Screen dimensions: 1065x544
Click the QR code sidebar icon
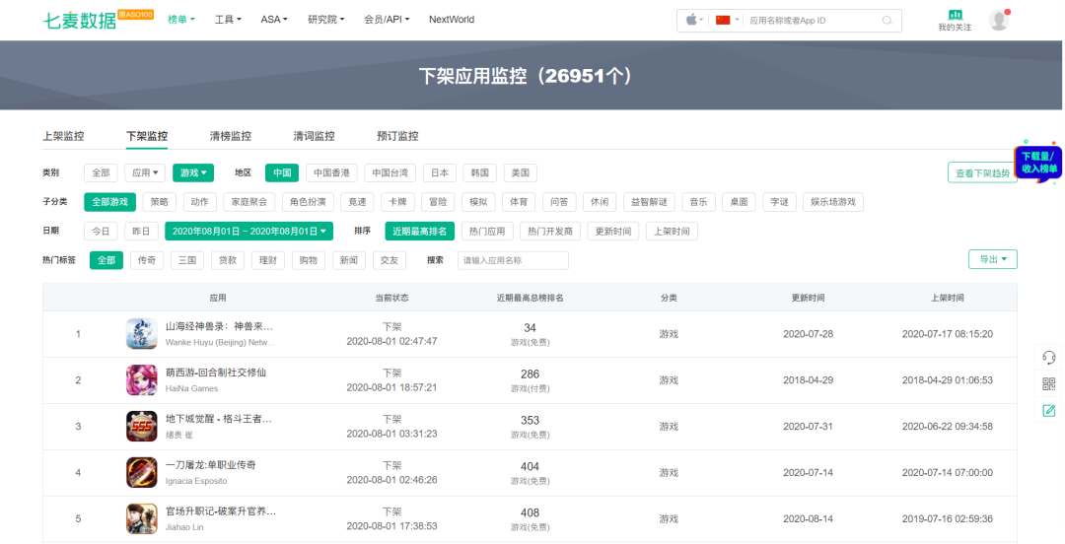tap(1049, 384)
